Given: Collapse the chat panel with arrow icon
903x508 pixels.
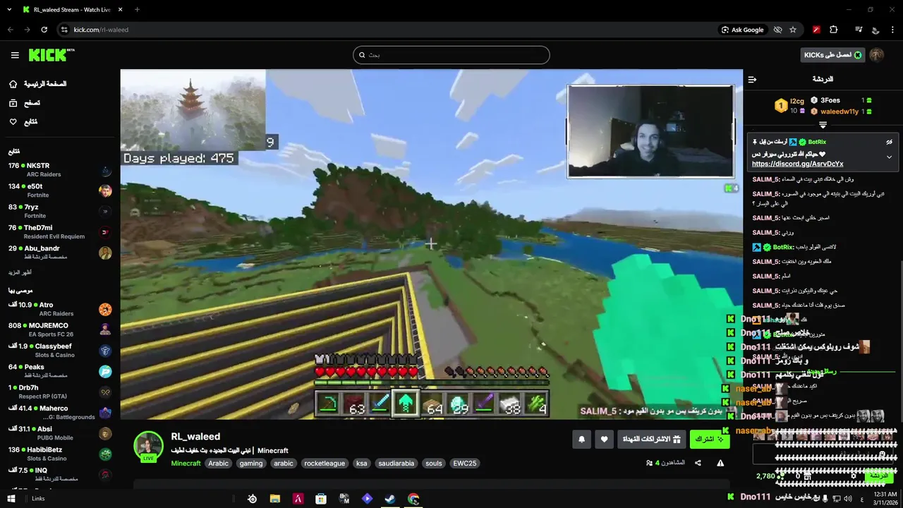Looking at the screenshot, I should coord(752,80).
